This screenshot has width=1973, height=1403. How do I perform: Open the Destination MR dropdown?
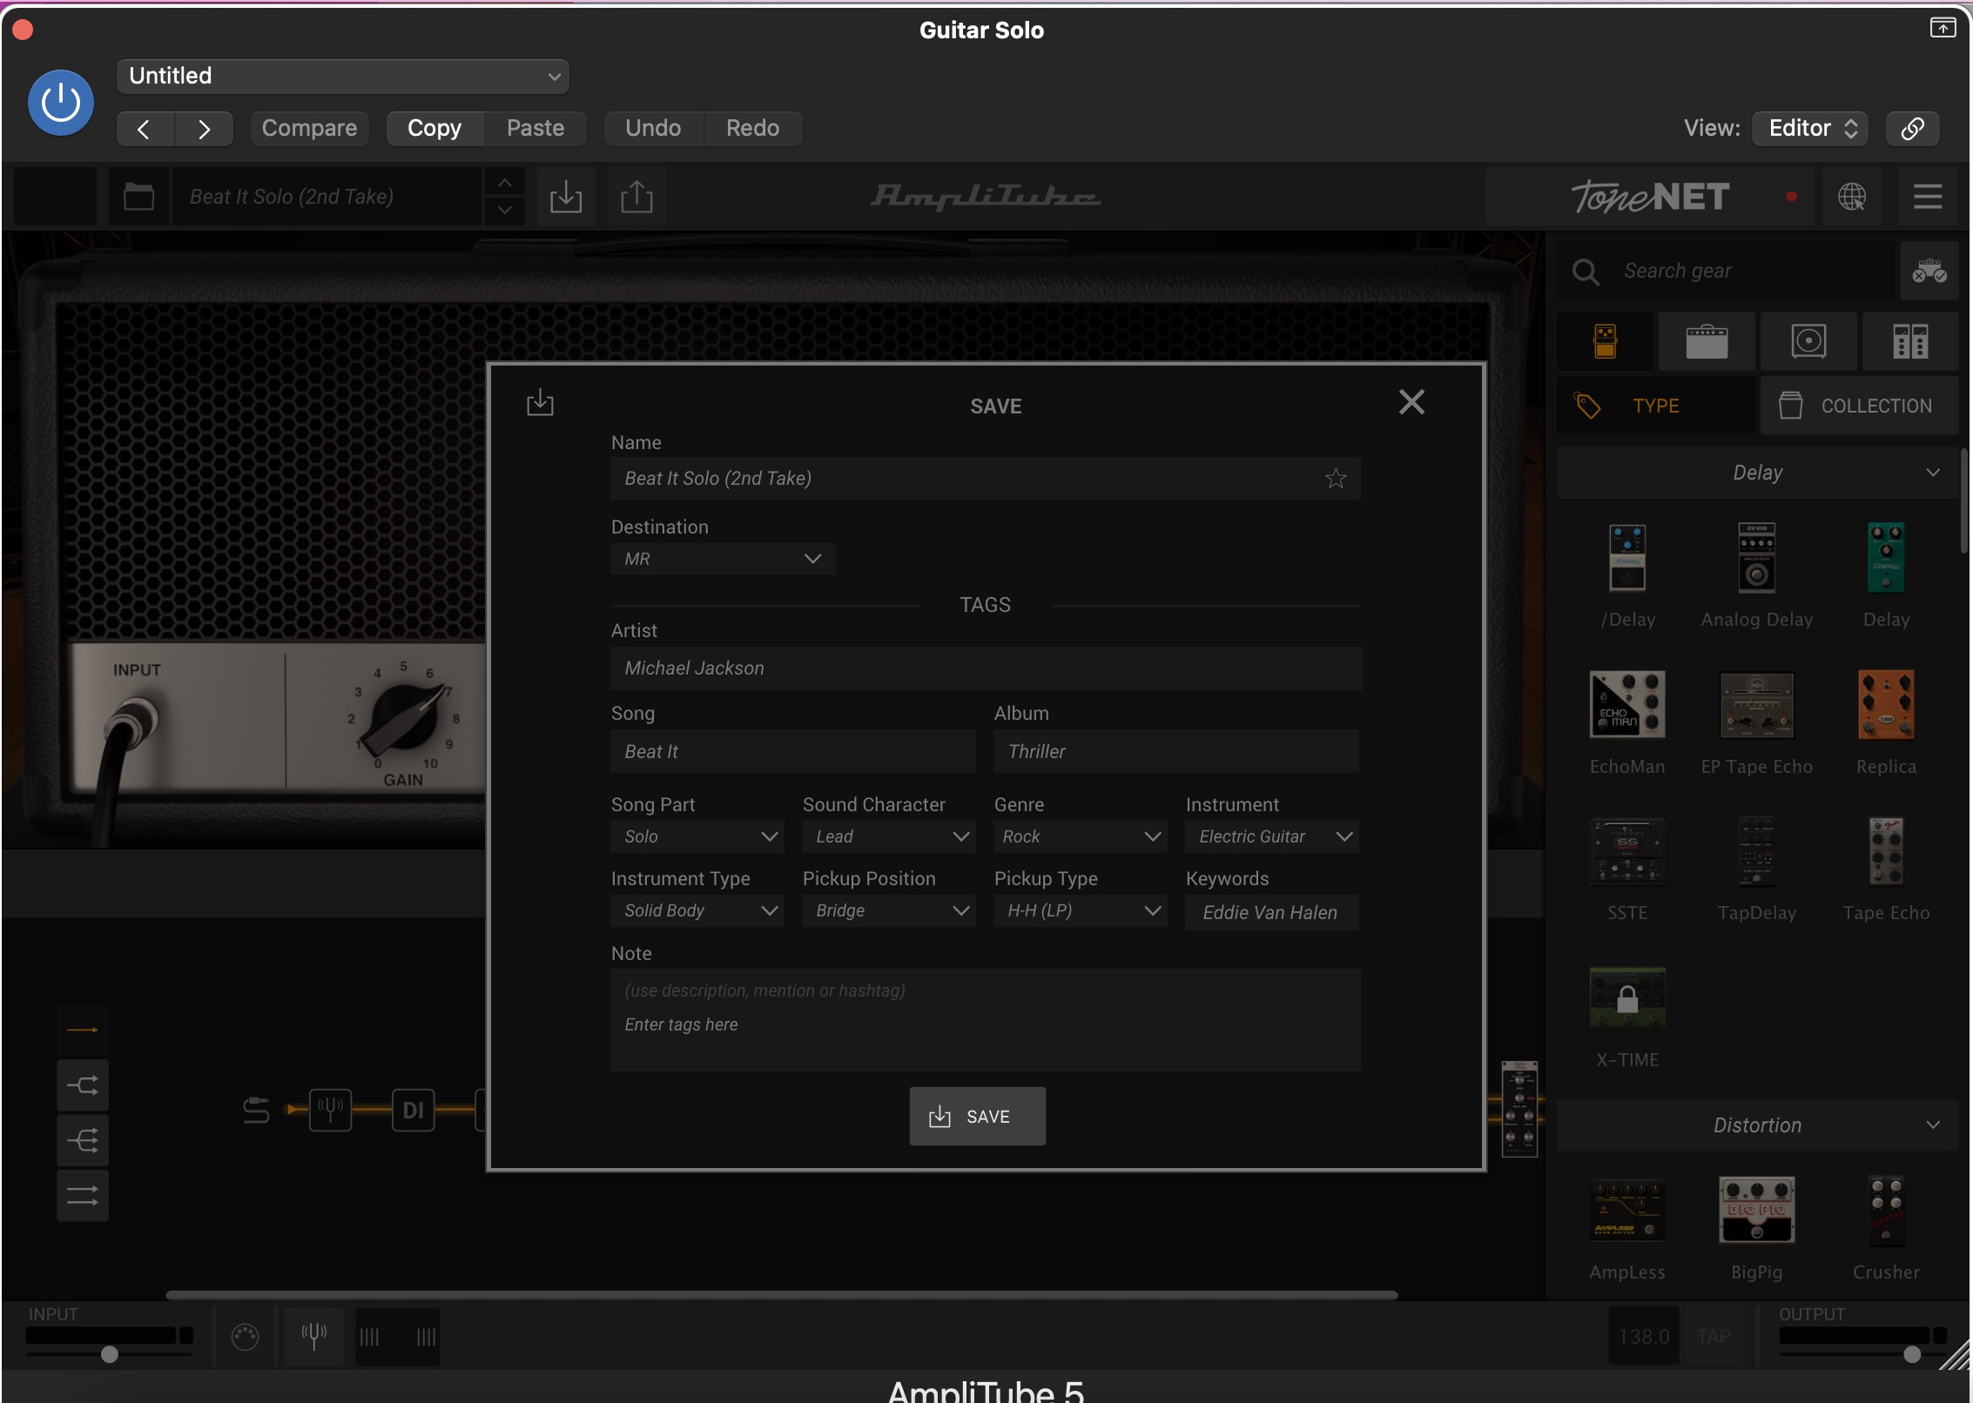724,559
